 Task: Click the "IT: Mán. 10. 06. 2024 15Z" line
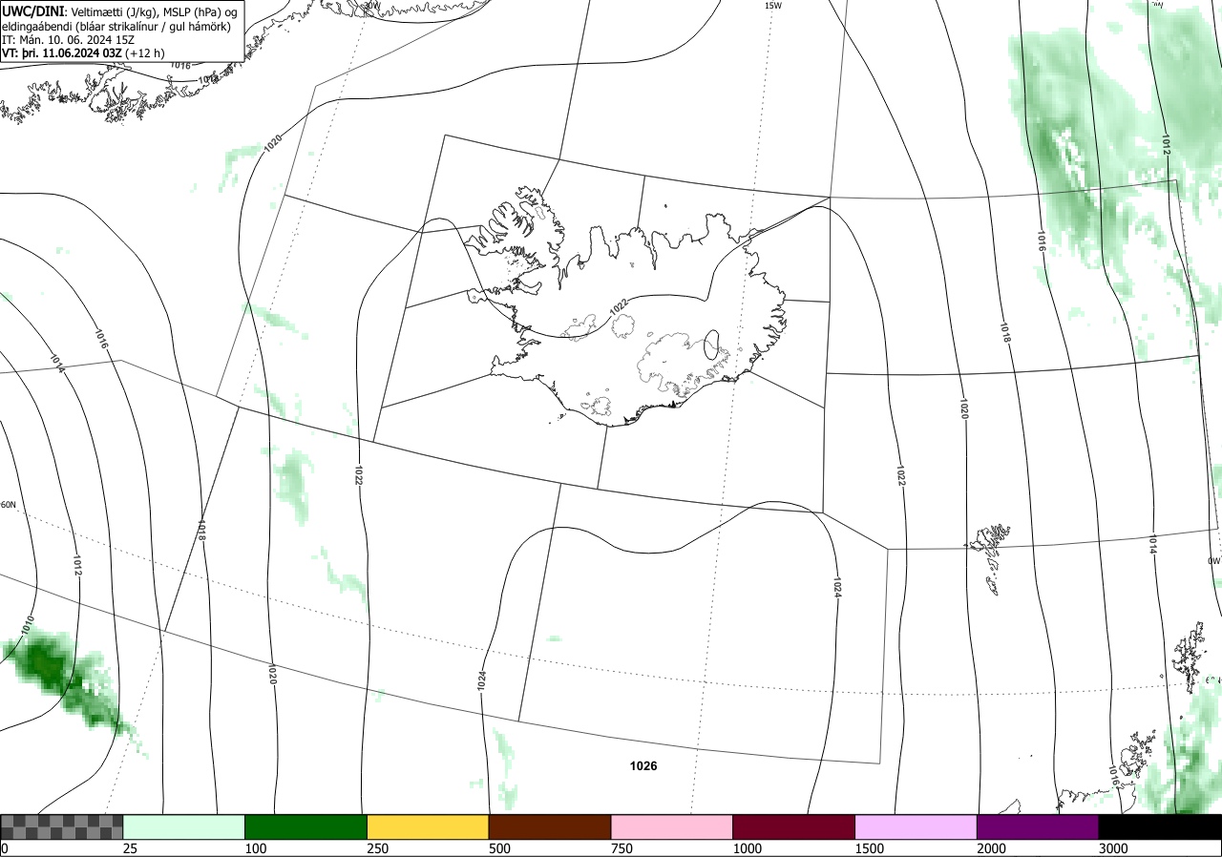pos(66,40)
